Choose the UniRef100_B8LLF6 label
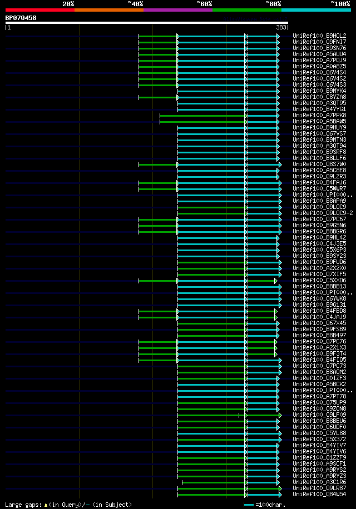The height and width of the screenshot is (509, 356). click(x=319, y=158)
